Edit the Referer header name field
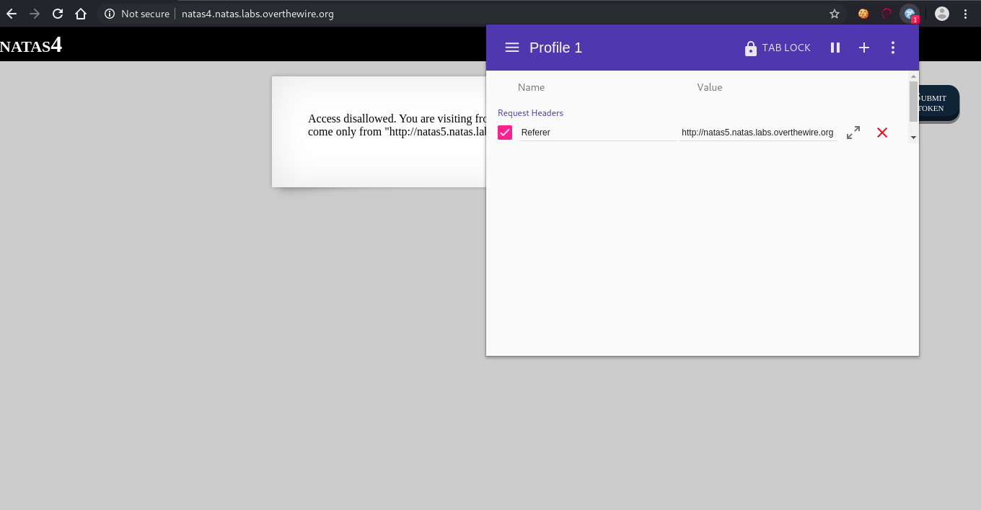 [x=598, y=133]
